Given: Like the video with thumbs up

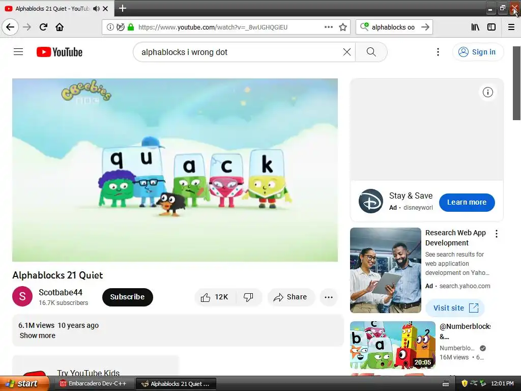Looking at the screenshot, I should click(215, 297).
